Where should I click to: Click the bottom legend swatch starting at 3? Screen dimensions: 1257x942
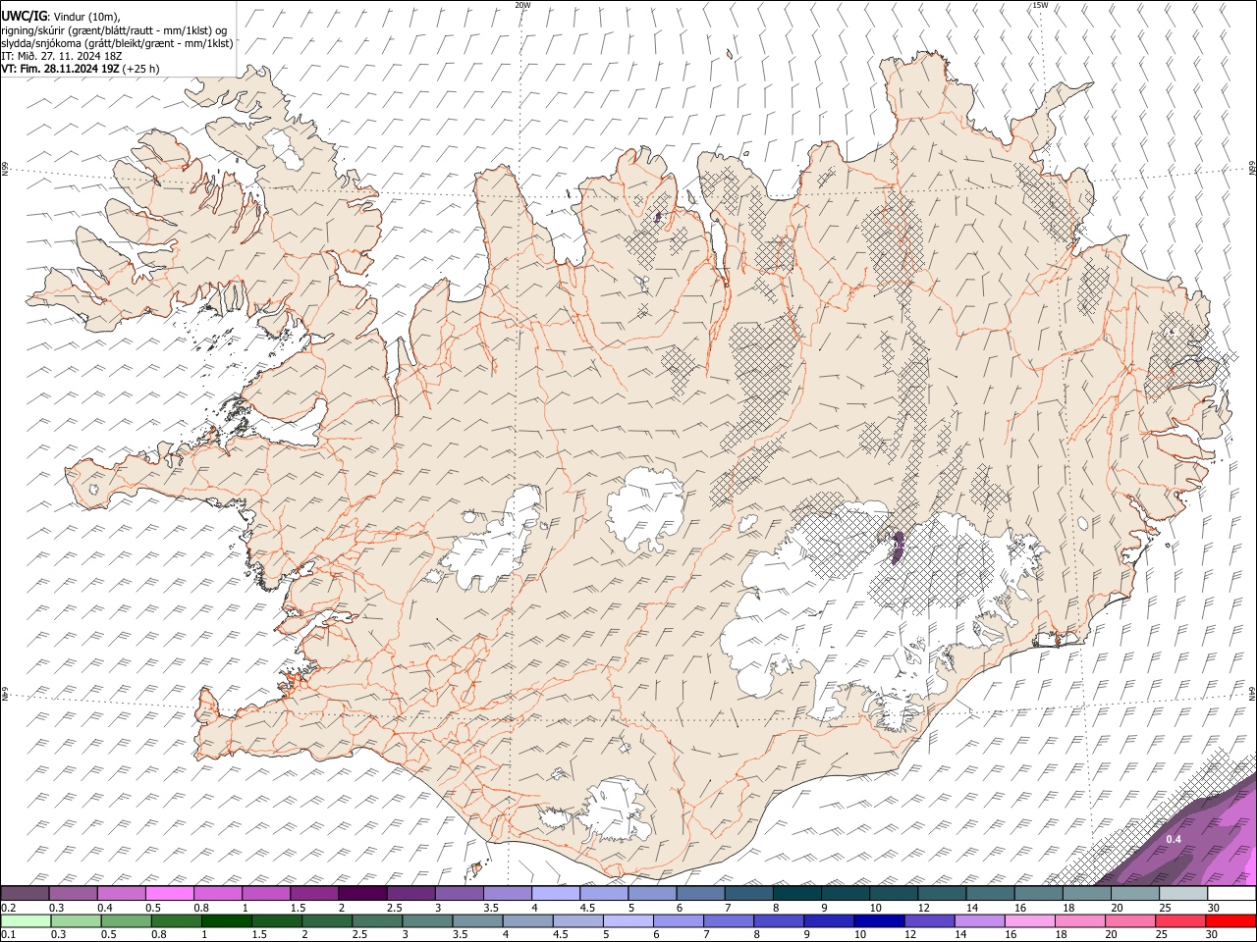click(427, 920)
